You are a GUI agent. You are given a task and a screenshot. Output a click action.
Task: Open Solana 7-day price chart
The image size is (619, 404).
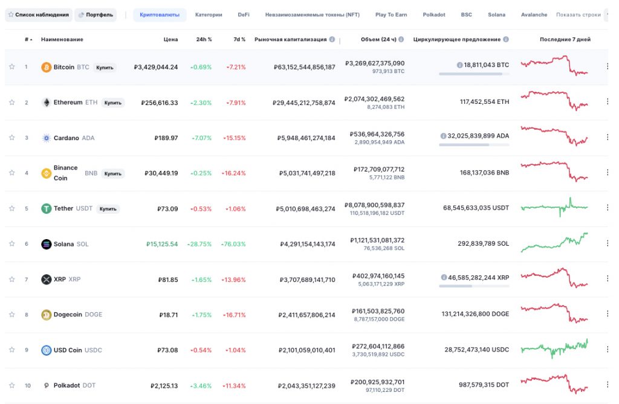(554, 243)
